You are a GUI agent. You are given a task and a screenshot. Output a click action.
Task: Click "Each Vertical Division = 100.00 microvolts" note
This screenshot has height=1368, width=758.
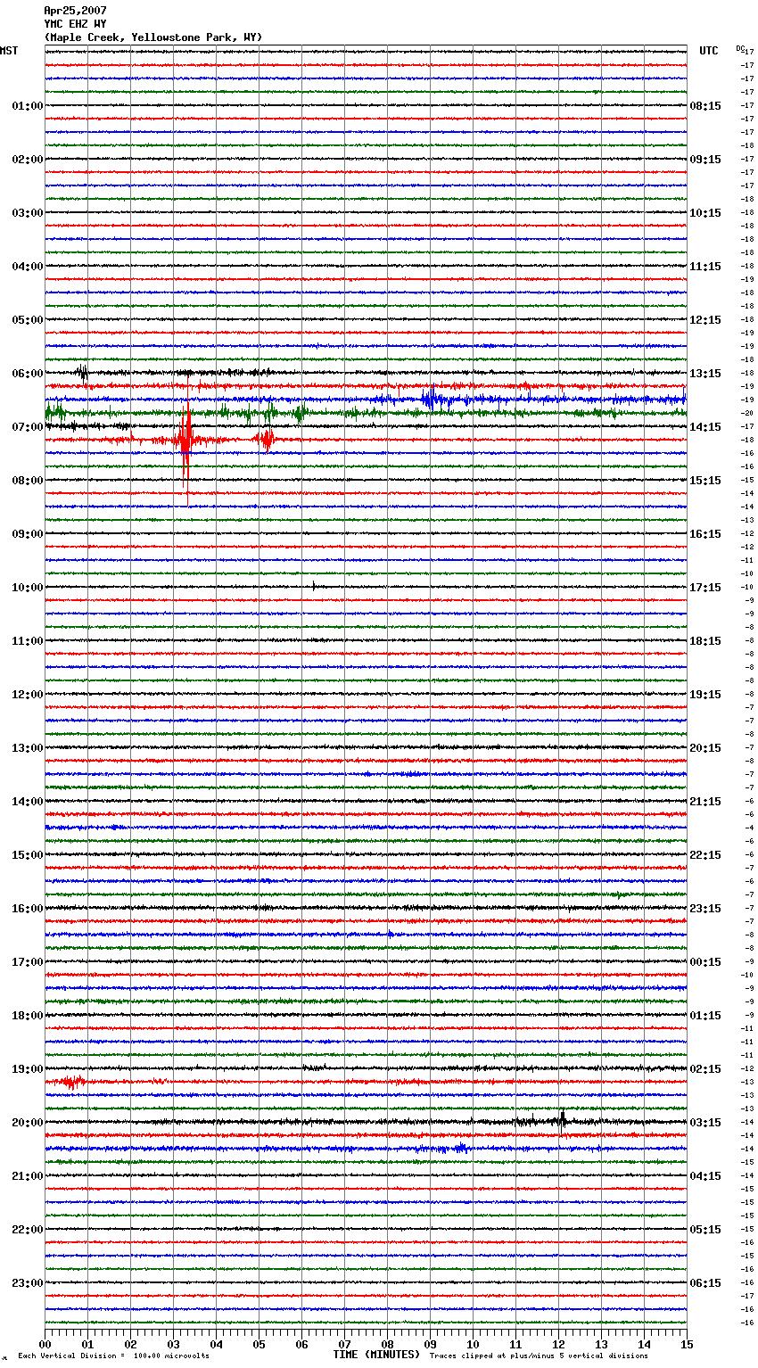click(113, 1356)
